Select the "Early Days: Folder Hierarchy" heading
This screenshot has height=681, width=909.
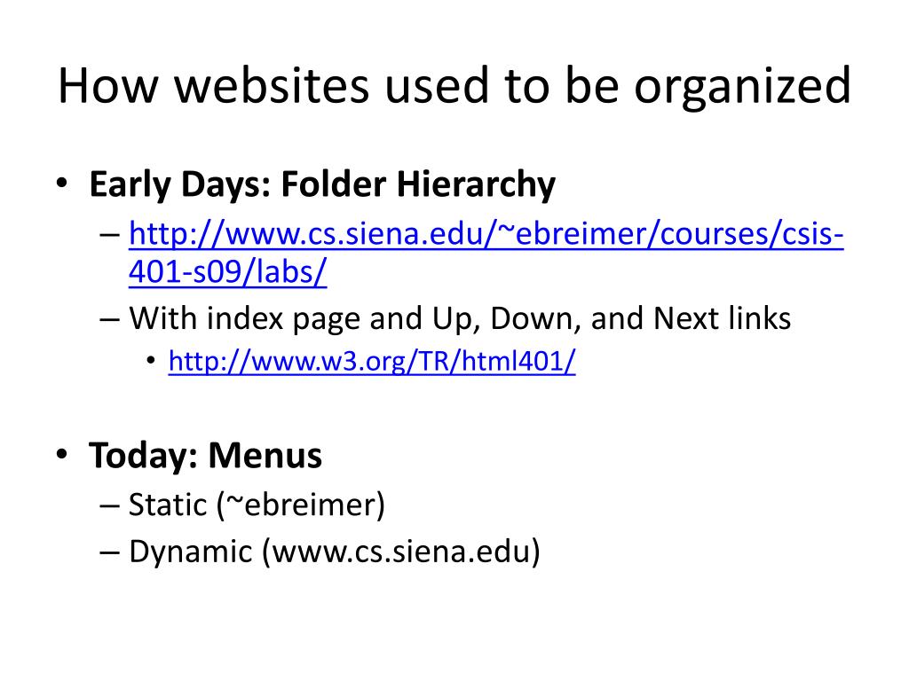[322, 185]
